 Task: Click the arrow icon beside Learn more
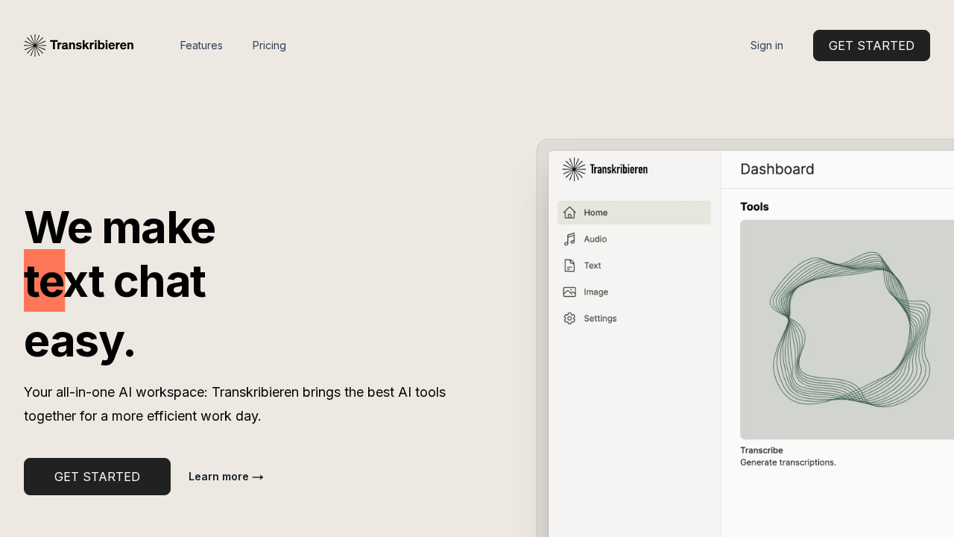tap(258, 477)
